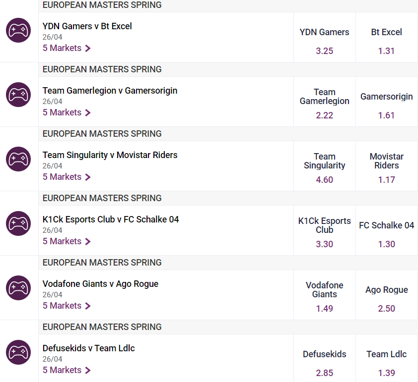Click the gamepad icon for Vodafone Giants match
The height and width of the screenshot is (382, 418).
point(18,287)
